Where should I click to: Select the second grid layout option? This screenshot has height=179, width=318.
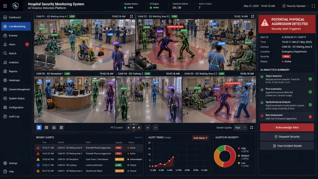tap(46, 128)
